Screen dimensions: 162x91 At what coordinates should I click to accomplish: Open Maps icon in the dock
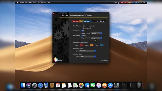click(x=75, y=85)
